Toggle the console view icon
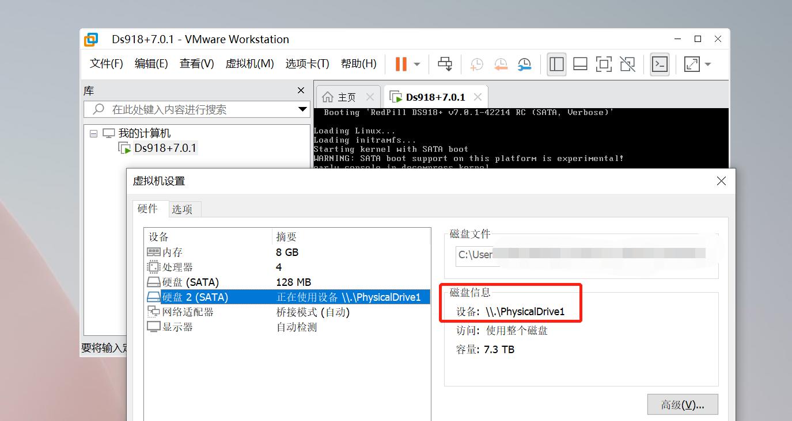Viewport: 792px width, 421px height. [660, 64]
